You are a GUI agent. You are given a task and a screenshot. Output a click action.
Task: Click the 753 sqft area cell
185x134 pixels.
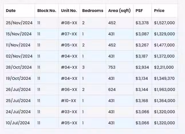point(112,67)
